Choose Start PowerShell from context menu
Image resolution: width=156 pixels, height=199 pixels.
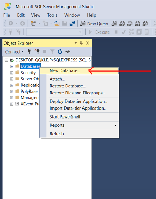point(79,117)
